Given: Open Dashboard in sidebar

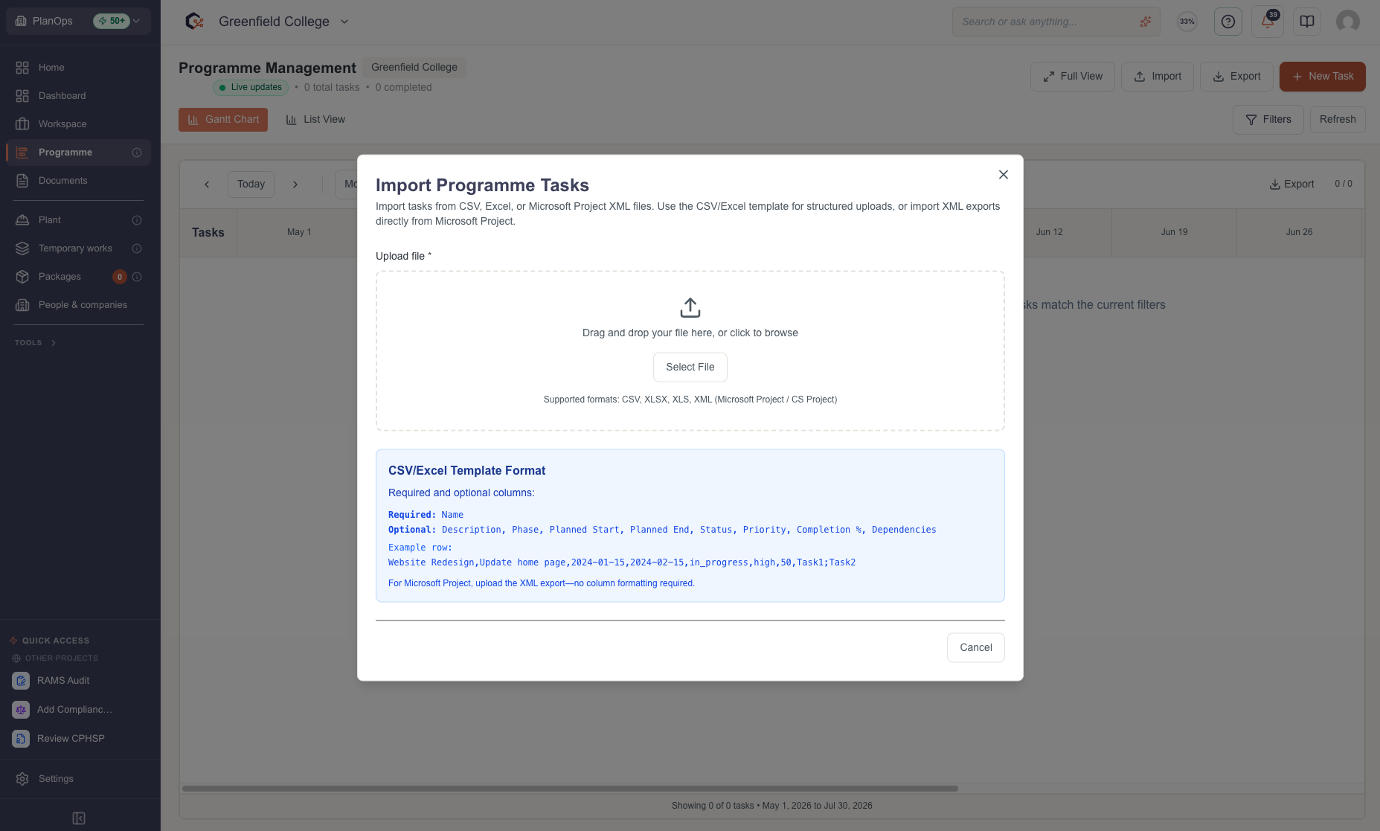Looking at the screenshot, I should coord(79,96).
